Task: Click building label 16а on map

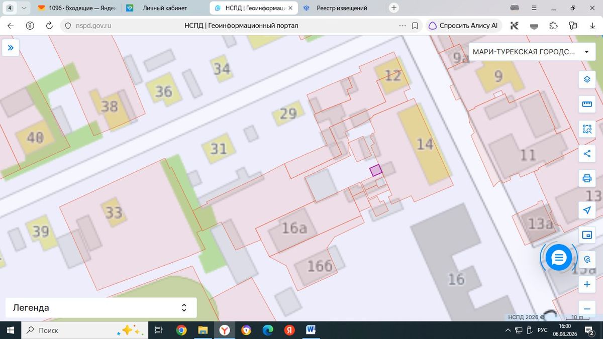Action: pos(293,228)
